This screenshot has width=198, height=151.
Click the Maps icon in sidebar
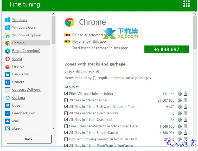click(8, 129)
